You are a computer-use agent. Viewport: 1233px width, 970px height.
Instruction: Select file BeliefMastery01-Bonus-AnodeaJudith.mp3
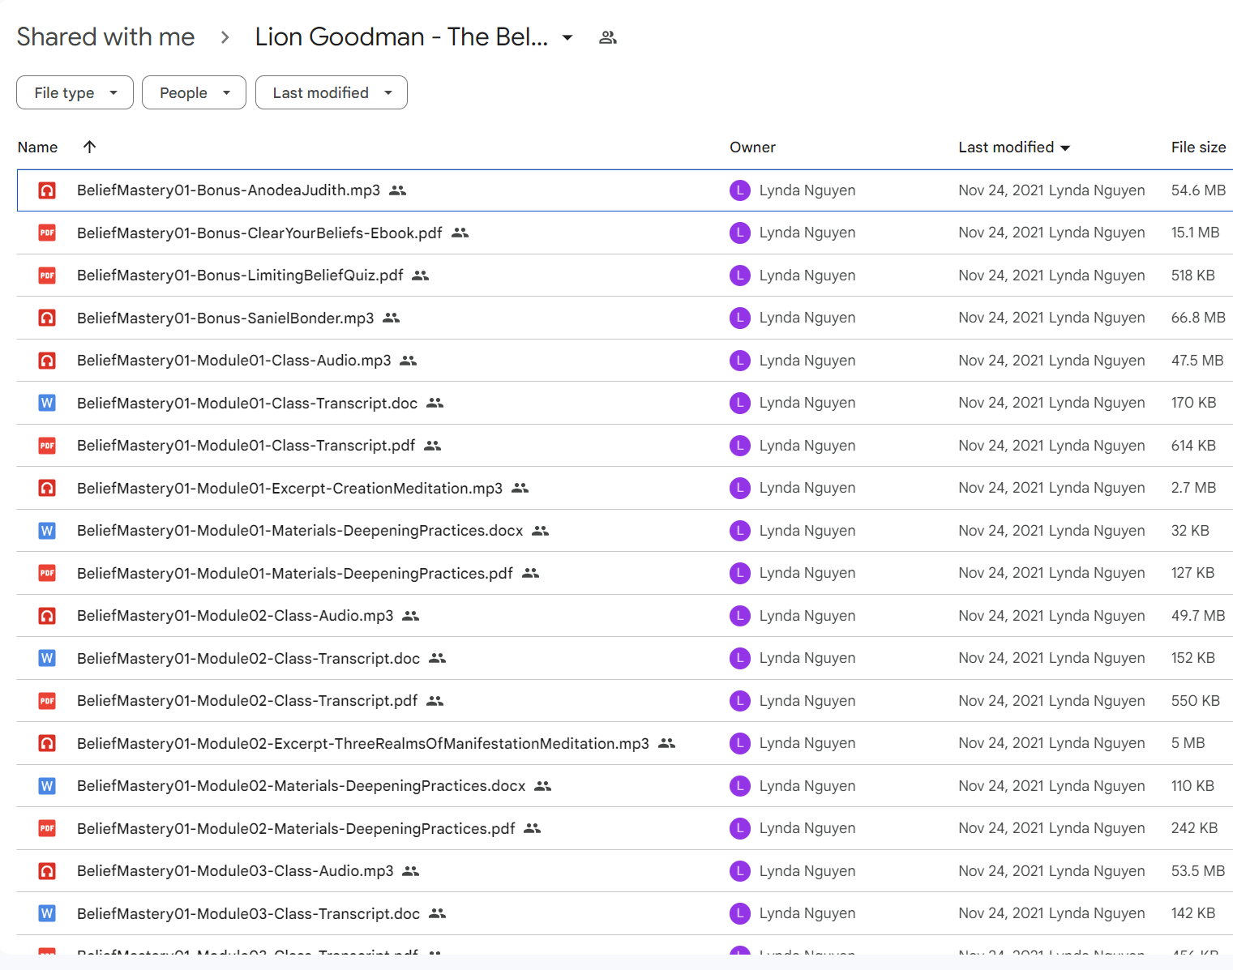pyautogui.click(x=229, y=190)
